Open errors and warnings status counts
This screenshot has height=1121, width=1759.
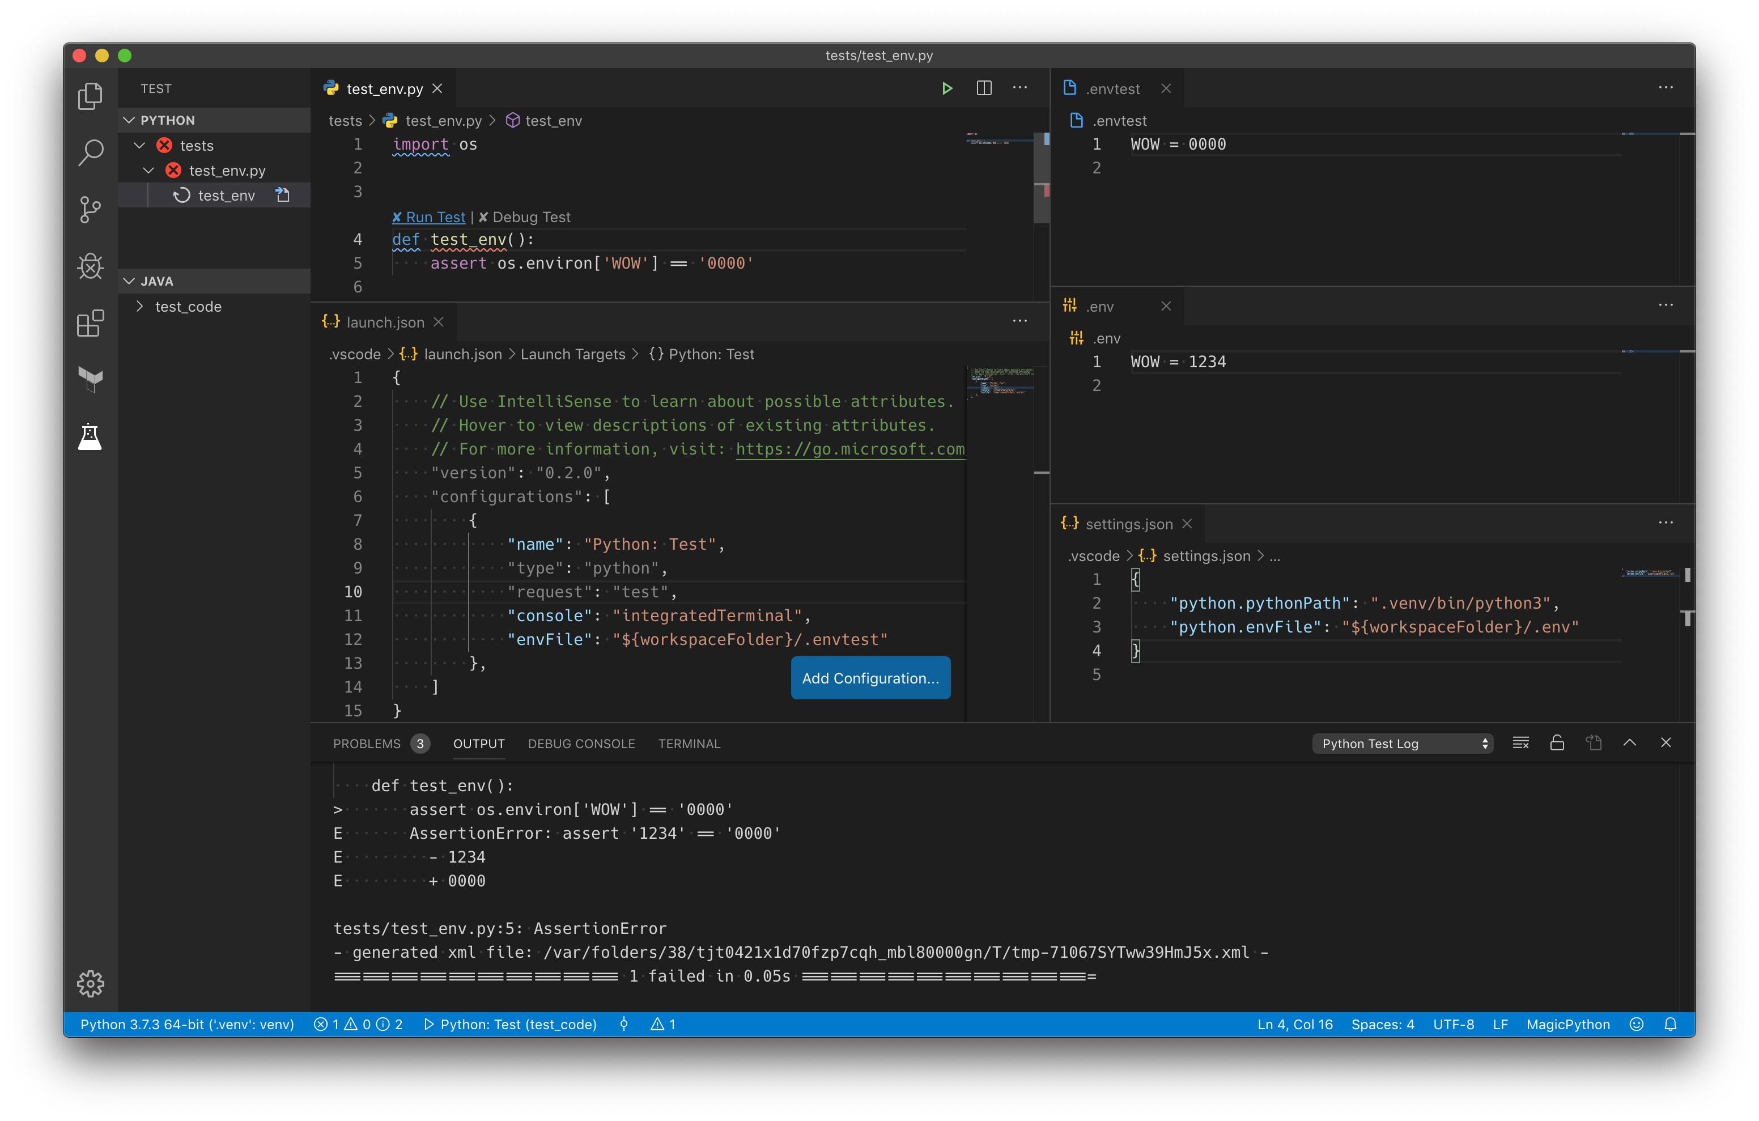click(x=358, y=1025)
